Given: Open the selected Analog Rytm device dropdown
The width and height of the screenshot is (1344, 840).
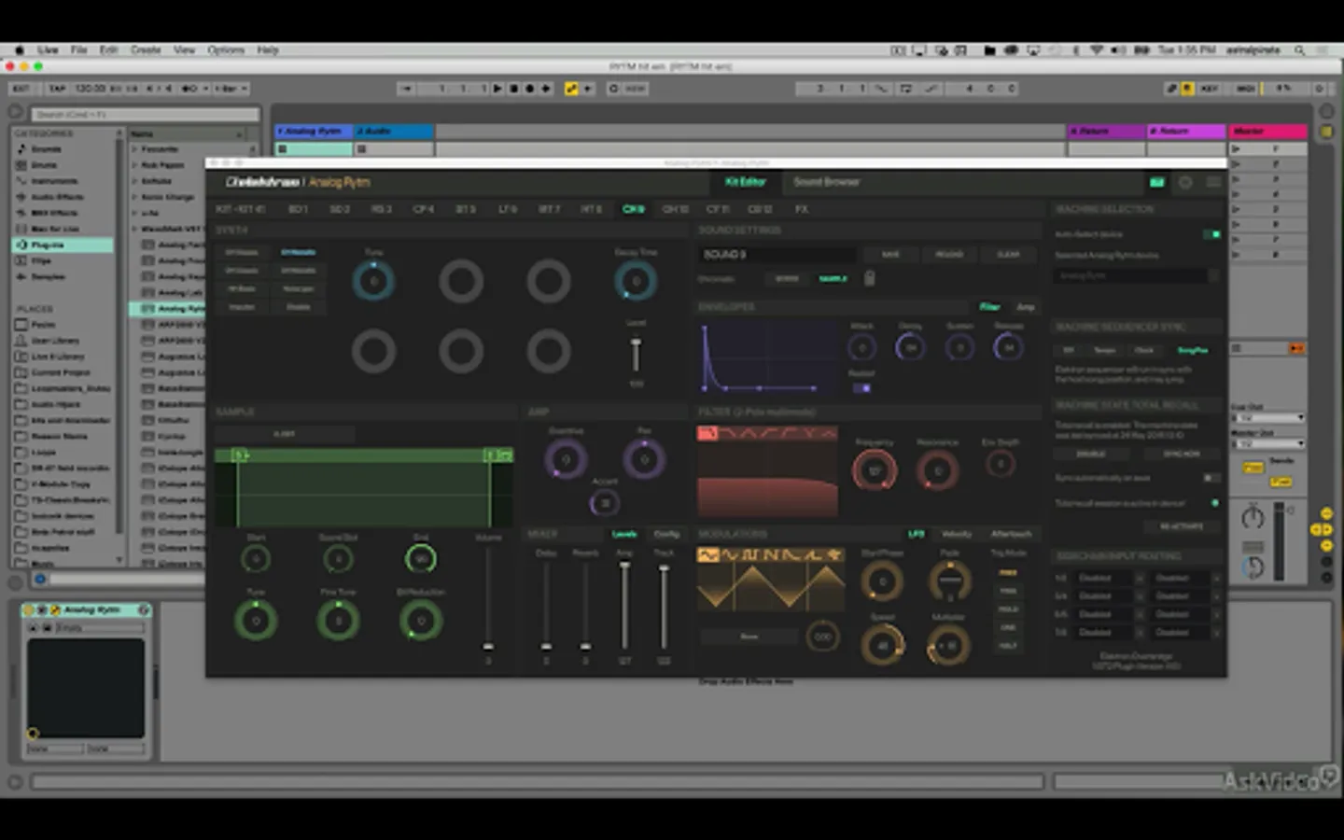Looking at the screenshot, I should pyautogui.click(x=1137, y=276).
